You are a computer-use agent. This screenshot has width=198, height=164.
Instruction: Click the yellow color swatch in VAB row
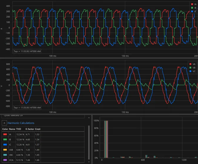coord(5,150)
